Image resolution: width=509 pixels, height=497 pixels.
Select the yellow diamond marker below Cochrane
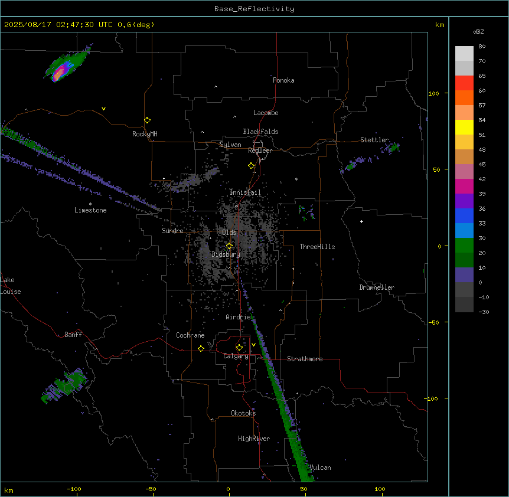(x=201, y=348)
